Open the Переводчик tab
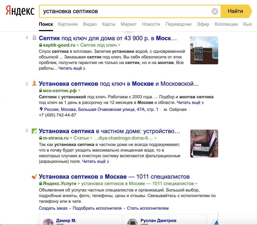 (179, 24)
